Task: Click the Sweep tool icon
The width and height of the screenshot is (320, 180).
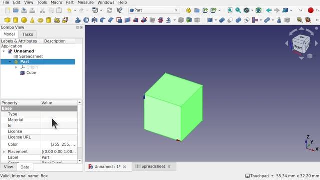Action: click(144, 20)
